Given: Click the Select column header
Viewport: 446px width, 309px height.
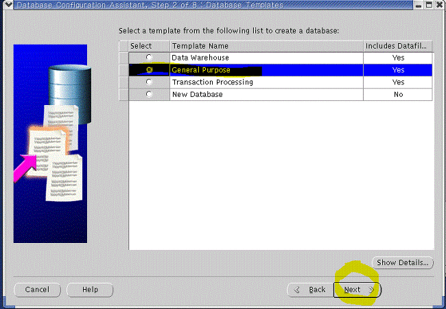Looking at the screenshot, I should tap(149, 46).
